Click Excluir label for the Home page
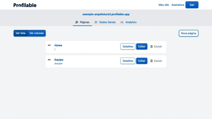The height and width of the screenshot is (119, 212). pos(158,47)
